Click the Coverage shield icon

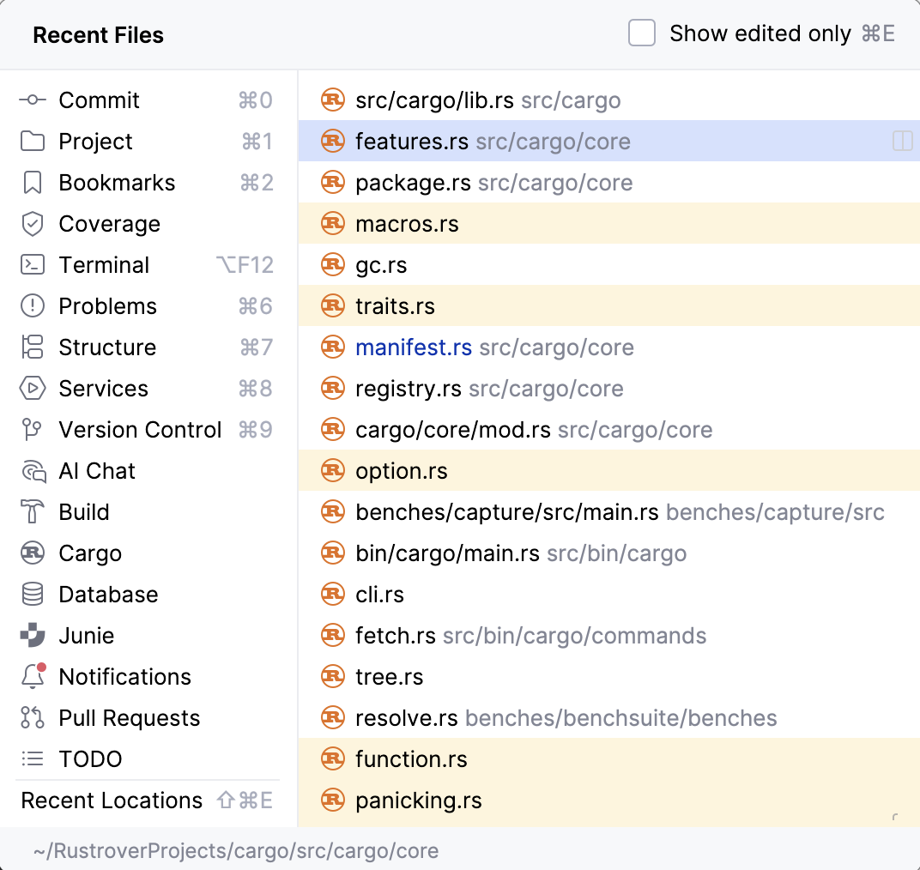tap(33, 224)
